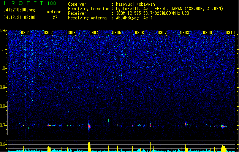
Task: Click the Receiver field label
Action: [x=77, y=13]
